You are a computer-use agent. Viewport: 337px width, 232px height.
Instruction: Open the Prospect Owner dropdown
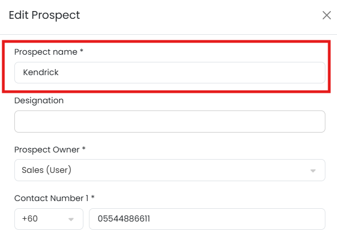tap(170, 170)
